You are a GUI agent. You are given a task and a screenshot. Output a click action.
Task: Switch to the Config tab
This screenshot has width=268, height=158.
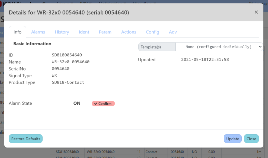click(152, 32)
